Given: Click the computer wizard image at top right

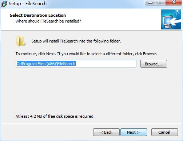Looking at the screenshot, I should click(x=171, y=20).
